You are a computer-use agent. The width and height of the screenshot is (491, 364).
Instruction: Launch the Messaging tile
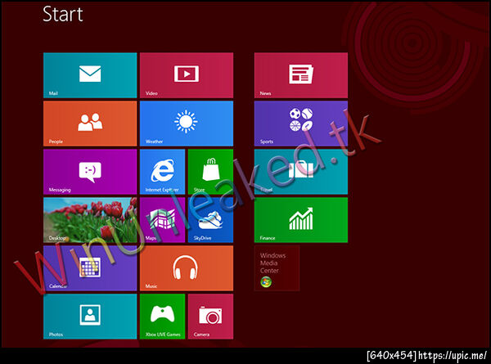click(90, 172)
